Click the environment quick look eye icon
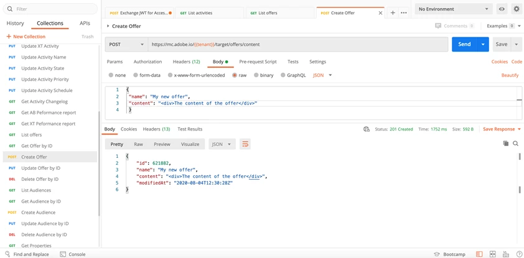Viewport: 524px width, 258px height. 502,9
